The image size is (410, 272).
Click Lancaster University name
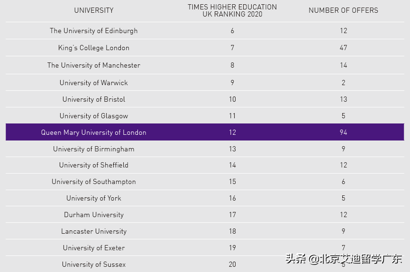(x=94, y=231)
